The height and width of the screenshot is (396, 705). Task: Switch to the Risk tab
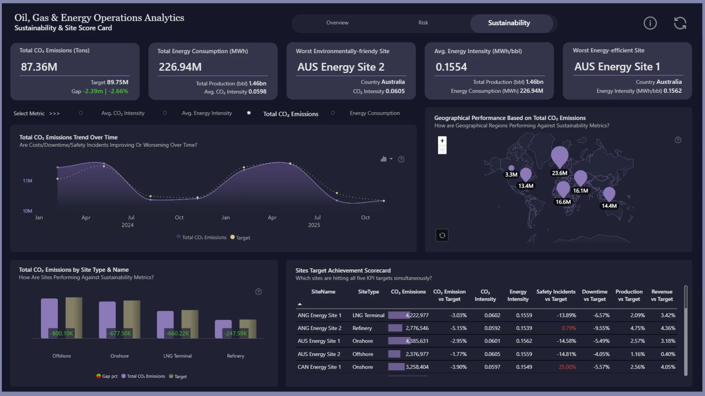[x=423, y=23]
